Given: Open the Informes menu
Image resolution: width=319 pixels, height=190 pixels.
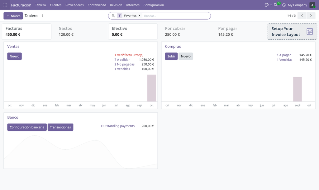Looking at the screenshot, I should [133, 5].
